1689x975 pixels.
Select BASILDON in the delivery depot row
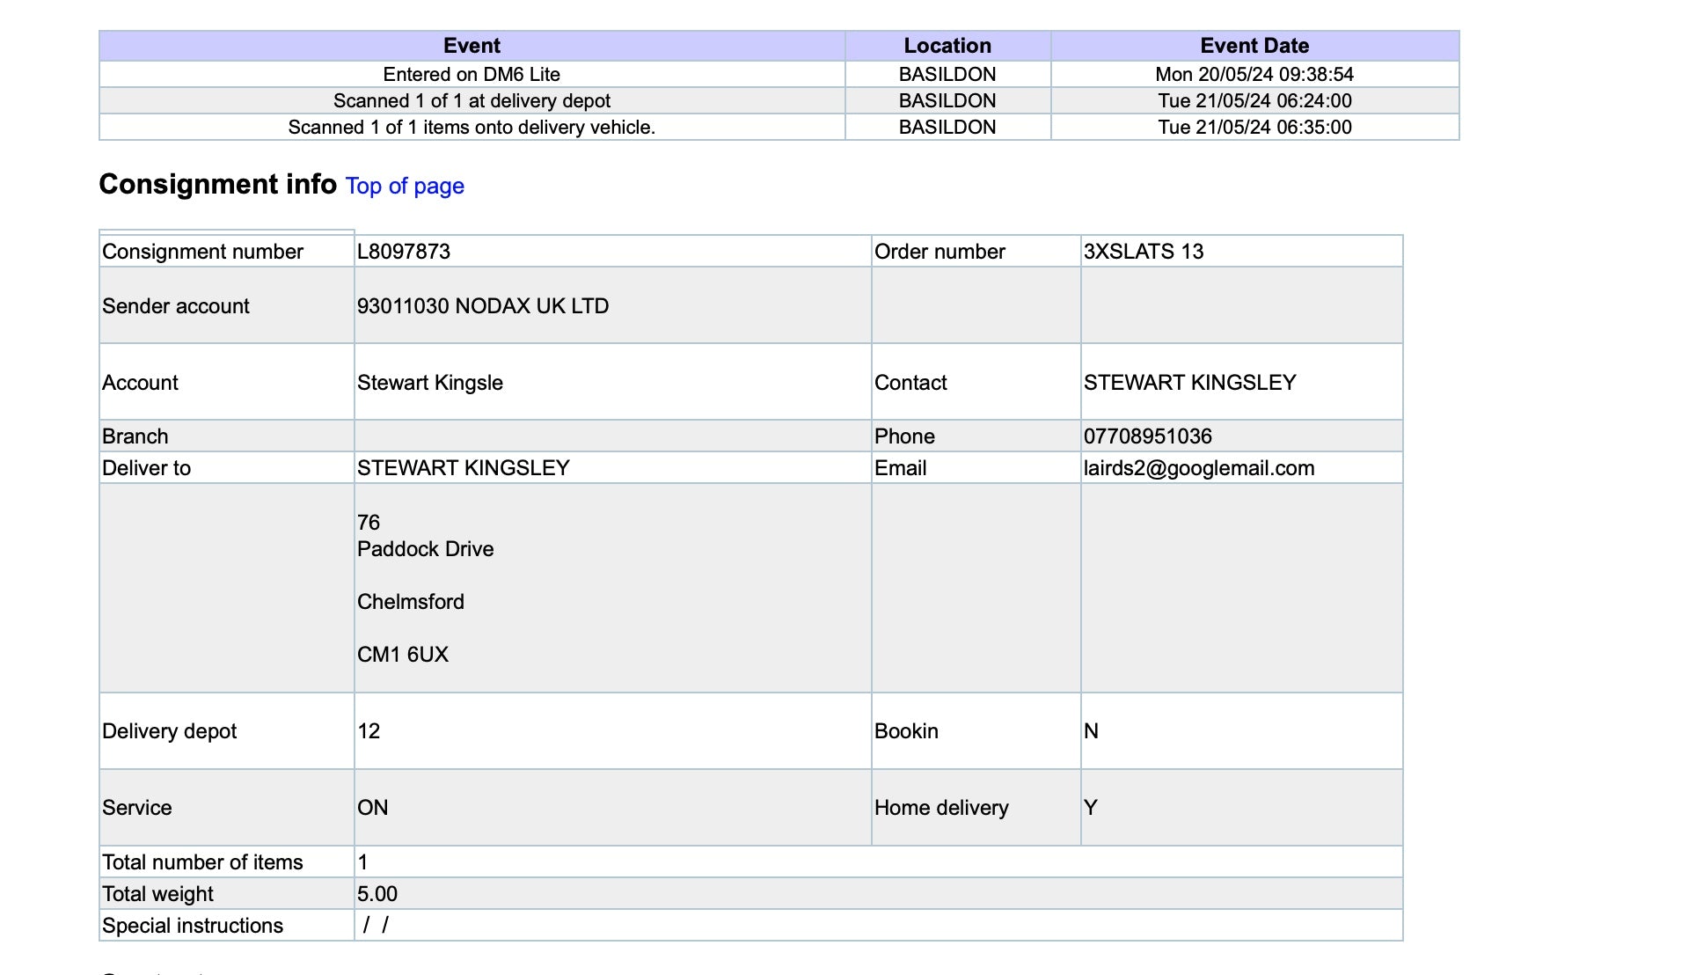pos(947,100)
